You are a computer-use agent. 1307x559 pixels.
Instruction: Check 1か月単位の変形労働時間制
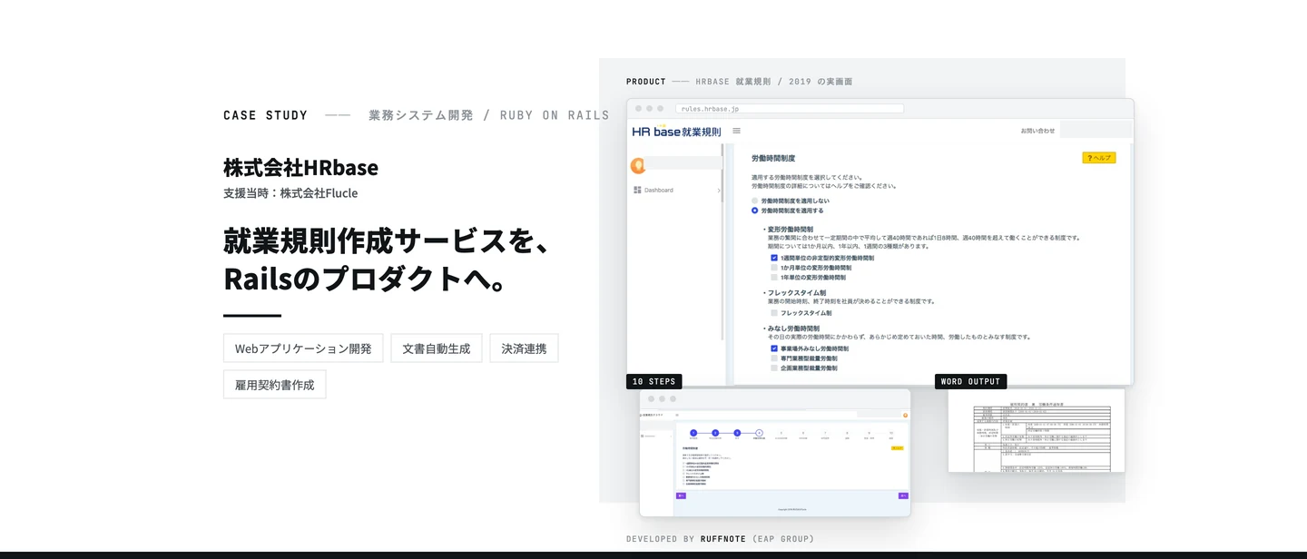(774, 268)
